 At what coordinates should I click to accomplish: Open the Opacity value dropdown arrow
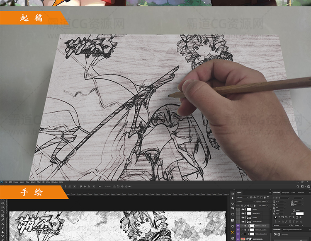[268, 202]
